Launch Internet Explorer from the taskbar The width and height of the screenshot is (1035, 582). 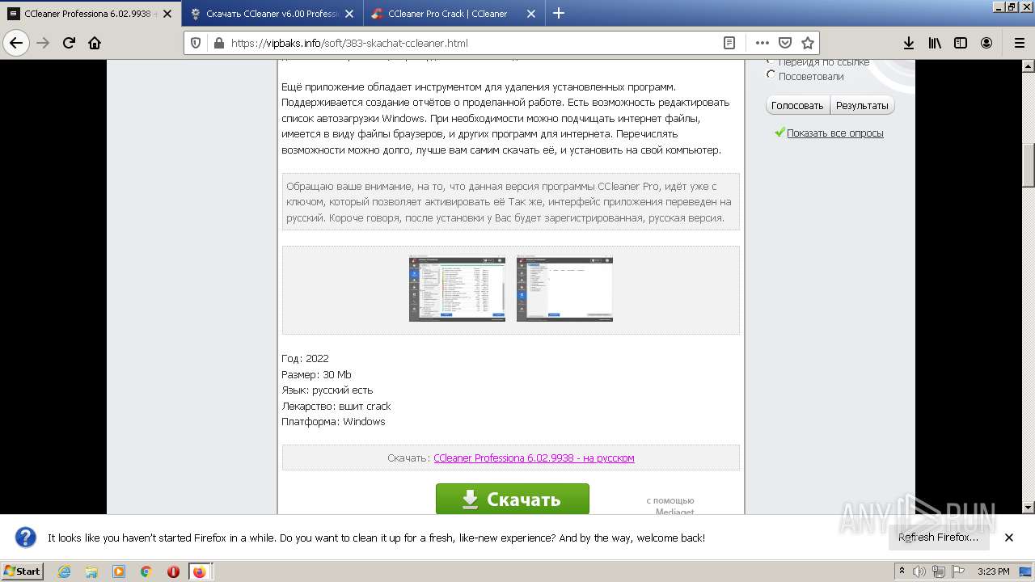[x=64, y=571]
